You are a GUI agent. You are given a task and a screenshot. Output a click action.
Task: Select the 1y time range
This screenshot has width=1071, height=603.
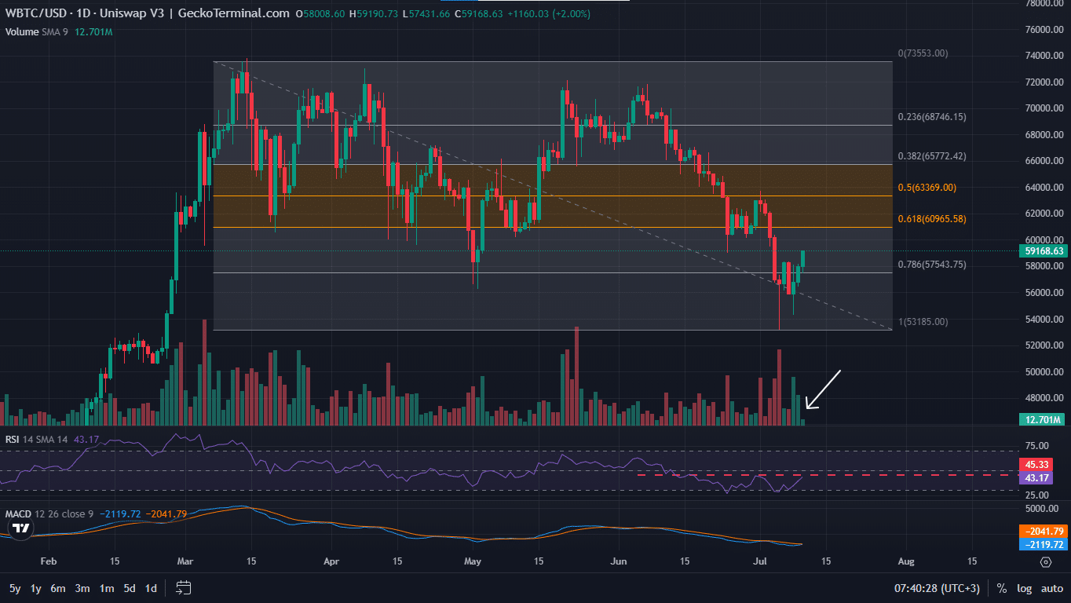(36, 588)
